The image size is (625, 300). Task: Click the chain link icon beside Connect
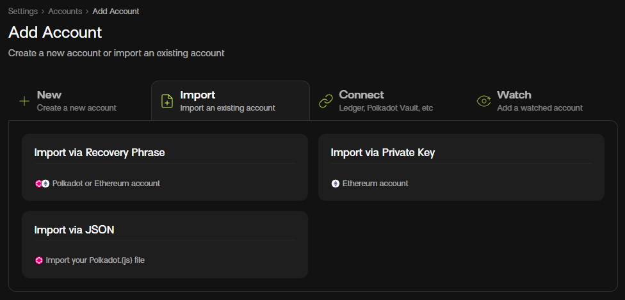tap(326, 101)
